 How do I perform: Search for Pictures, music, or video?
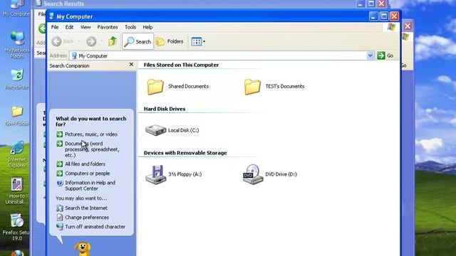[91, 134]
